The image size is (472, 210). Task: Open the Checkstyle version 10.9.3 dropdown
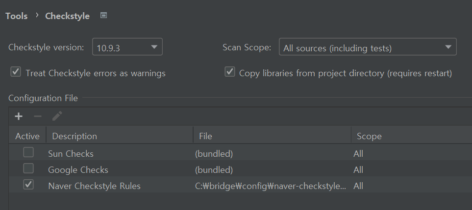point(127,47)
